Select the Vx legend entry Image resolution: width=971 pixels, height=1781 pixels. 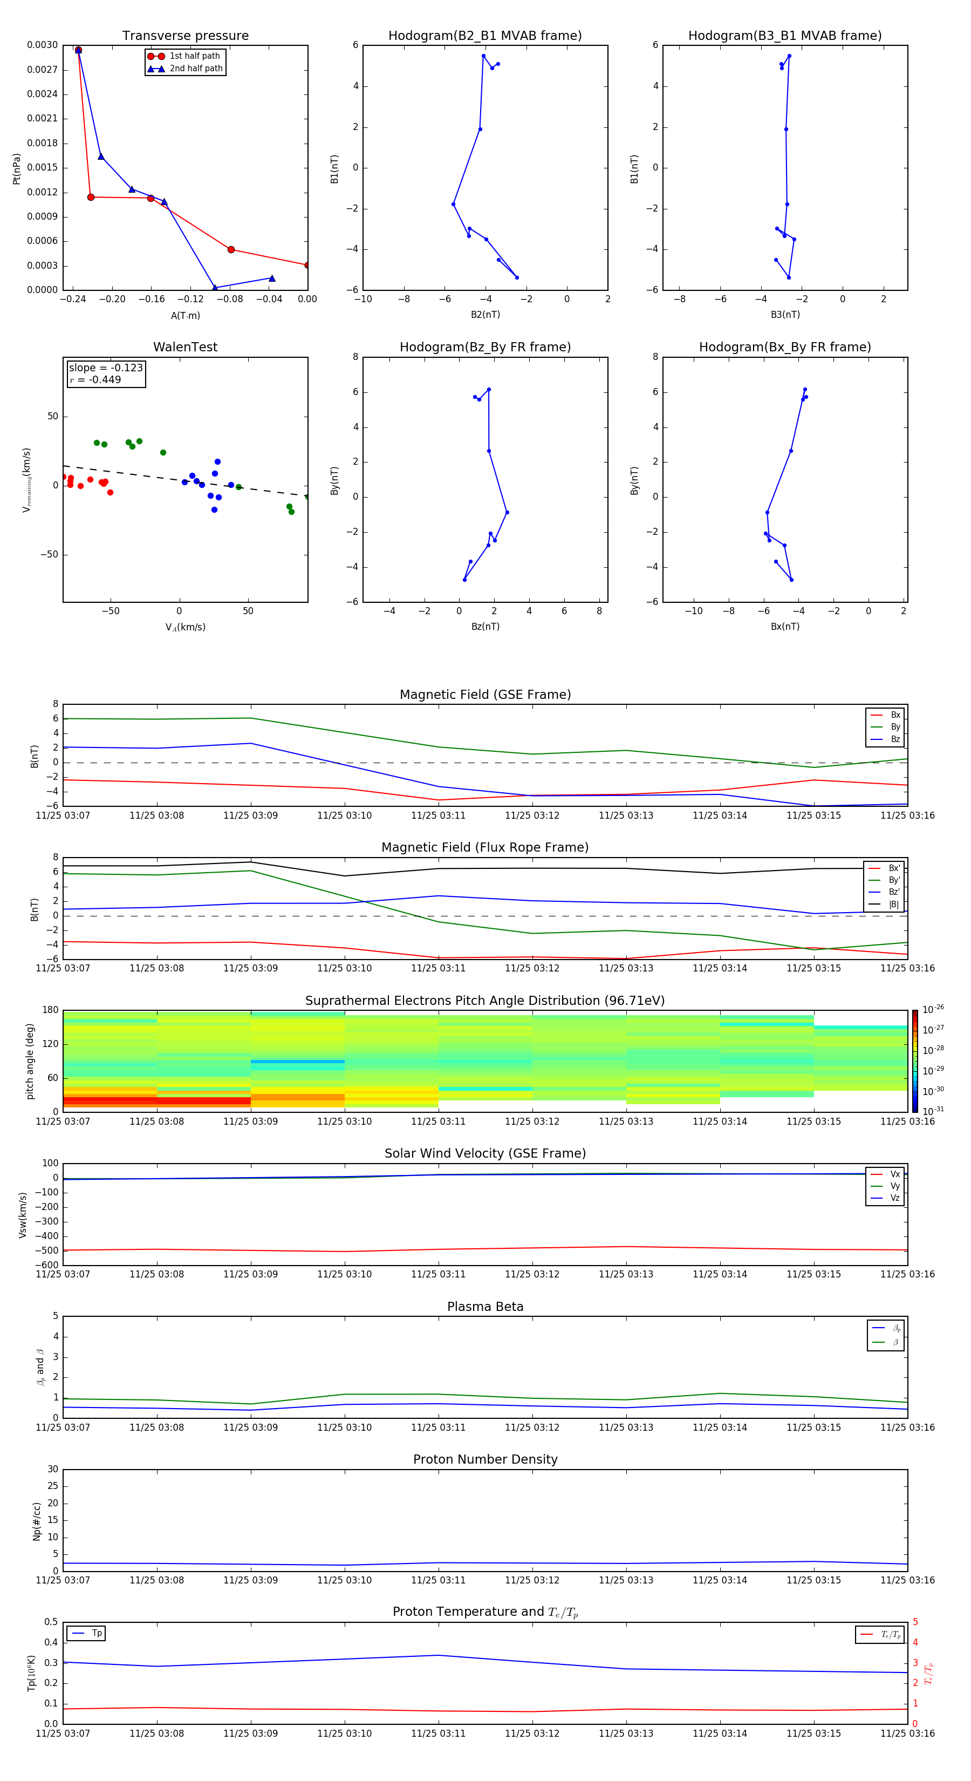coord(885,1174)
